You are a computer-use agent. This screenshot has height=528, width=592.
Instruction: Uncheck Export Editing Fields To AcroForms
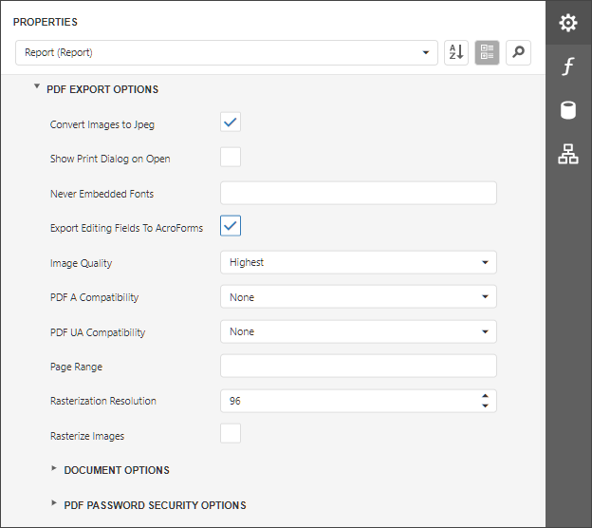[x=231, y=226]
